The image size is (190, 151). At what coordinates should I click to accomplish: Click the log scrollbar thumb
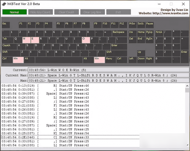tap(187, 90)
